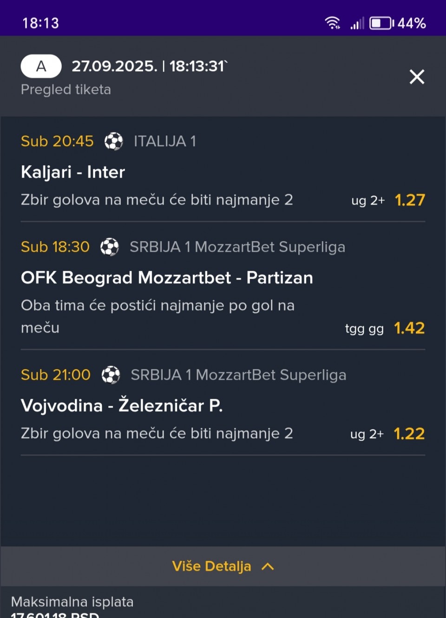
Task: Tap the cellular signal bars icon
Action: tap(357, 23)
